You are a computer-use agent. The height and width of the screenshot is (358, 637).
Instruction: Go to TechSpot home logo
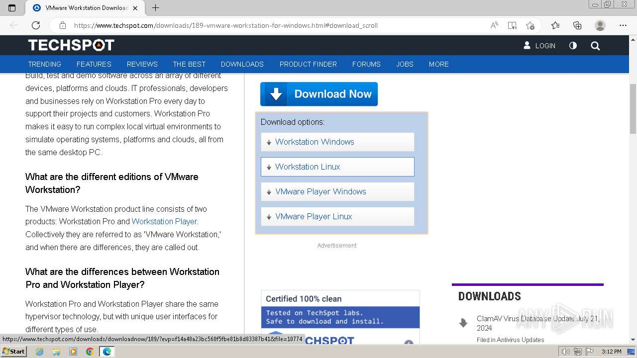point(71,45)
